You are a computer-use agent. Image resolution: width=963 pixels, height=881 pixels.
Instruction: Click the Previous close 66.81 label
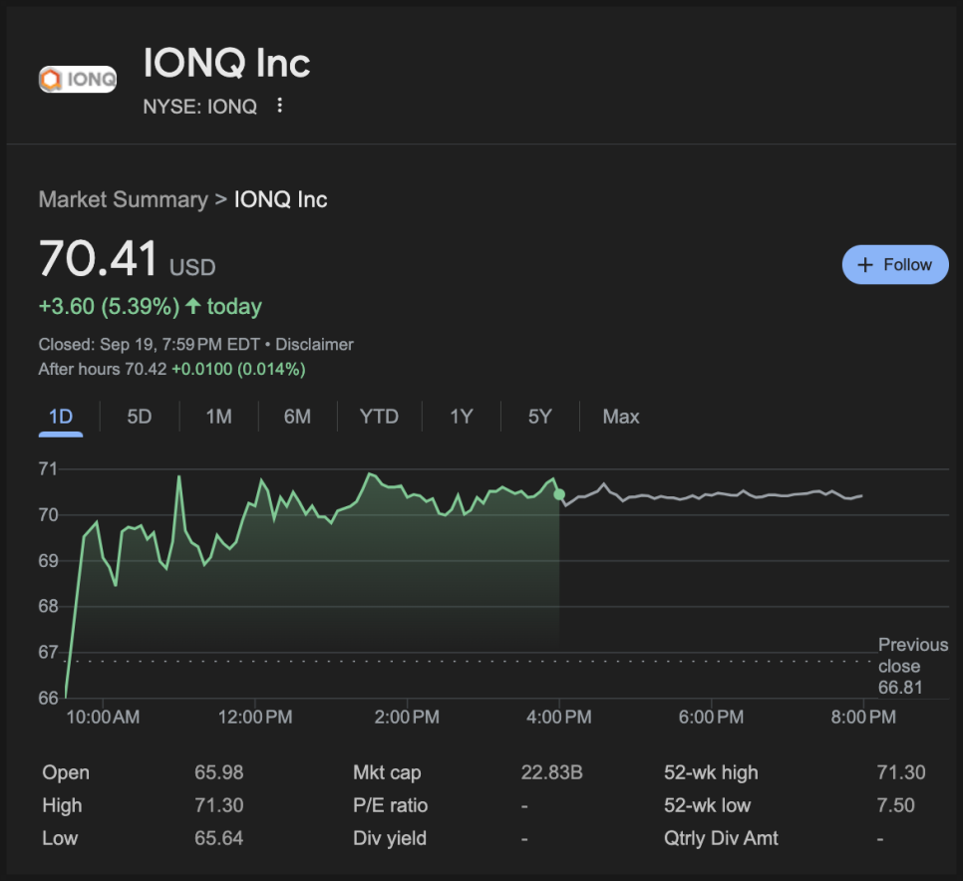pyautogui.click(x=912, y=666)
